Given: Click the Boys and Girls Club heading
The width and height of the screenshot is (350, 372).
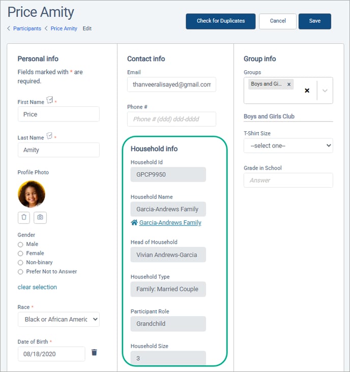Looking at the screenshot, I should click(x=269, y=117).
